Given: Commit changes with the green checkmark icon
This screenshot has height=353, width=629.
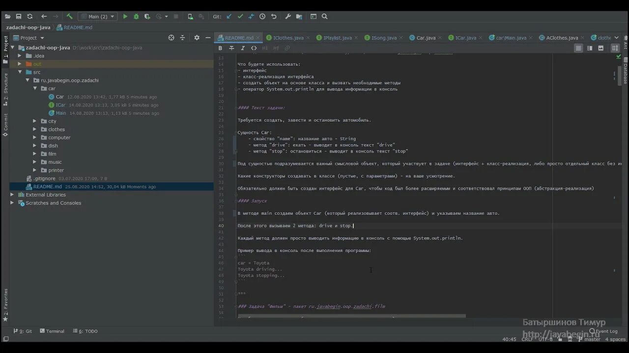Looking at the screenshot, I should pos(240,17).
